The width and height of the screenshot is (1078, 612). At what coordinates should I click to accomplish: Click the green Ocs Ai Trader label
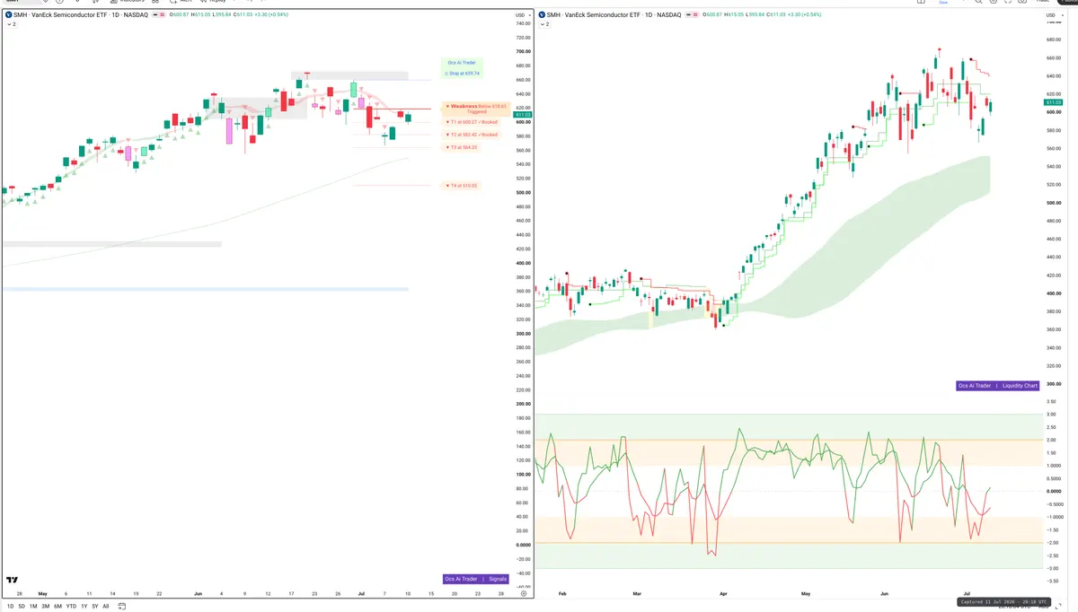point(462,63)
